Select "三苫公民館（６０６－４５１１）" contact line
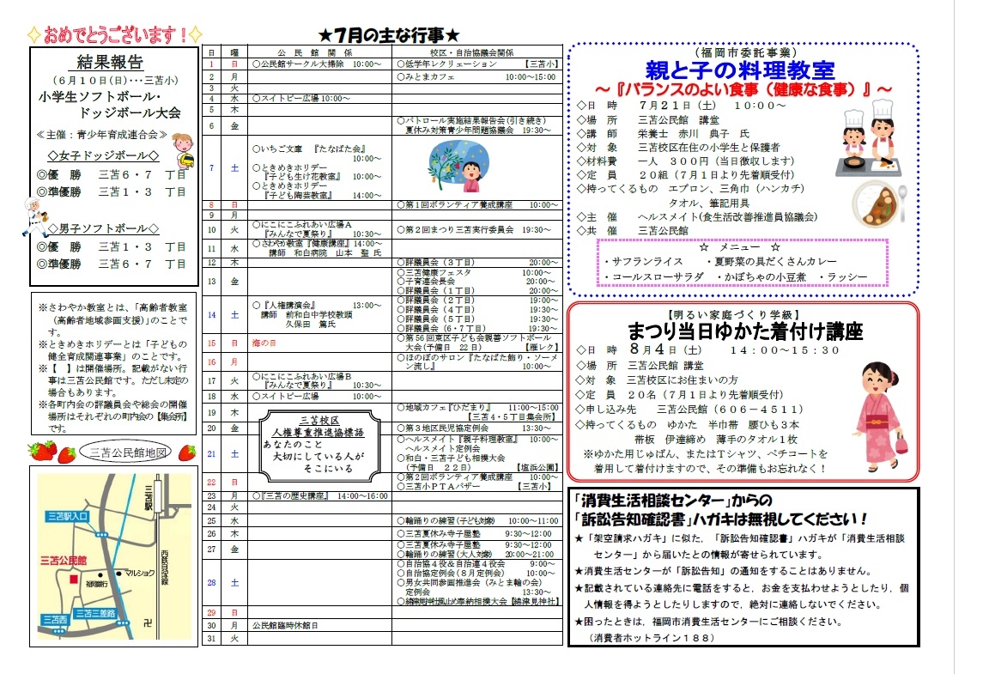The height and width of the screenshot is (674, 989). (730, 410)
